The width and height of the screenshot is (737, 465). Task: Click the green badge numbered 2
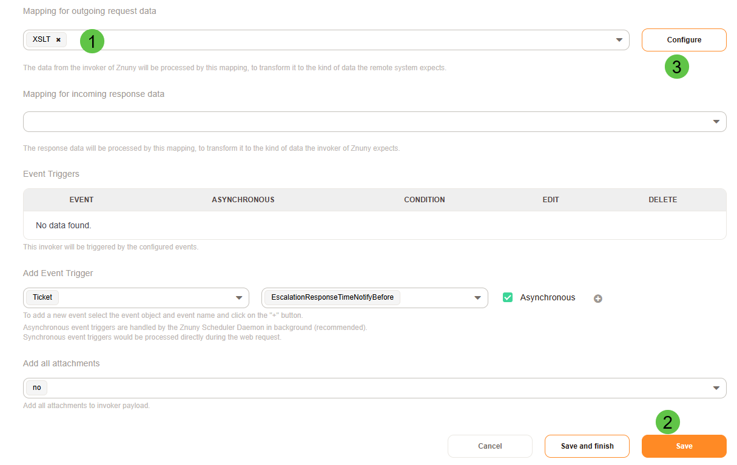point(667,423)
